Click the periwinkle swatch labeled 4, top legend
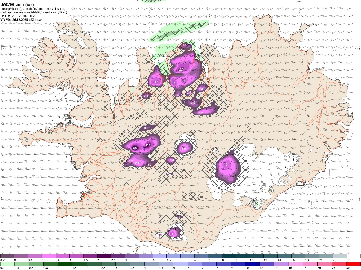The image size is (361, 270). tap(160, 256)
